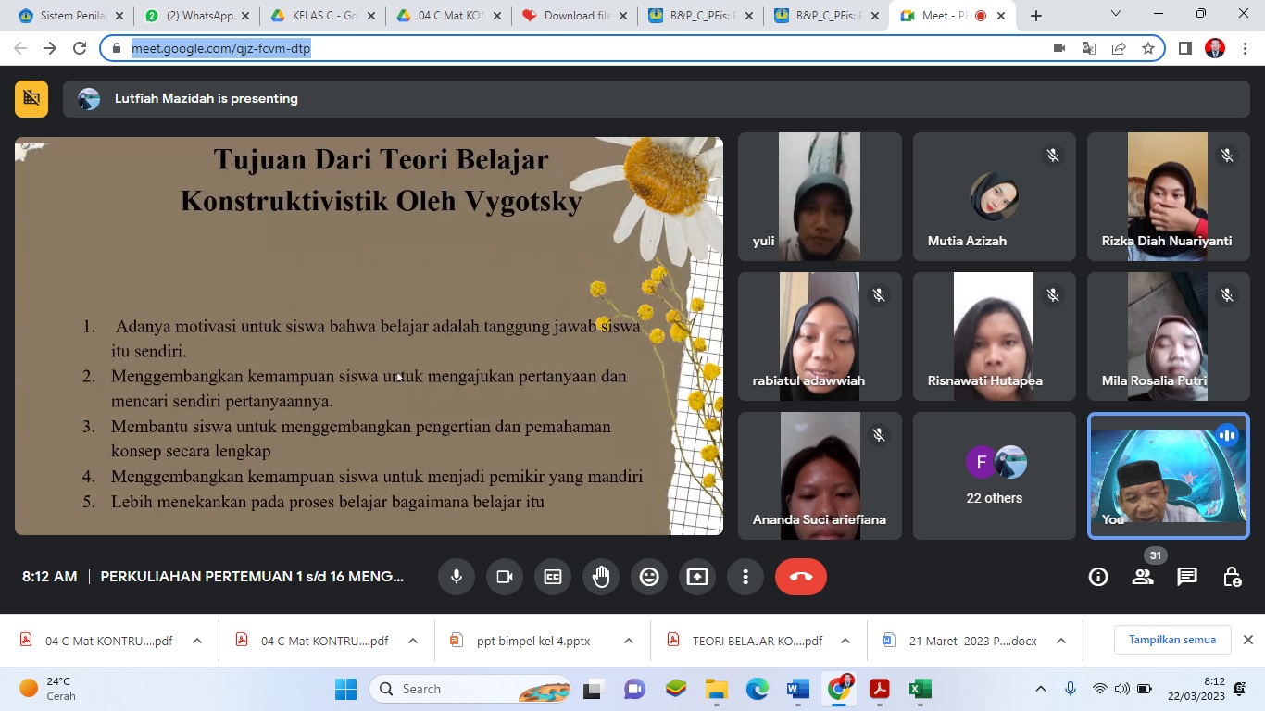The image size is (1265, 711).
Task: Leave the call with red hang-up button
Action: pyautogui.click(x=801, y=577)
